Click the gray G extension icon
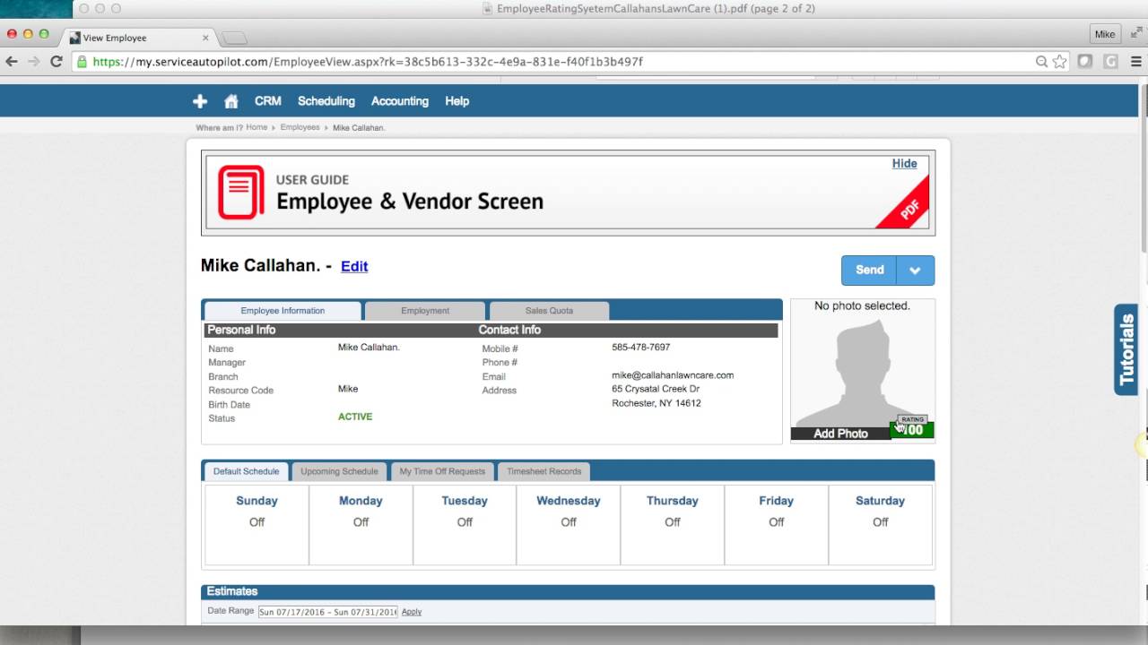The image size is (1148, 645). coord(1111,62)
